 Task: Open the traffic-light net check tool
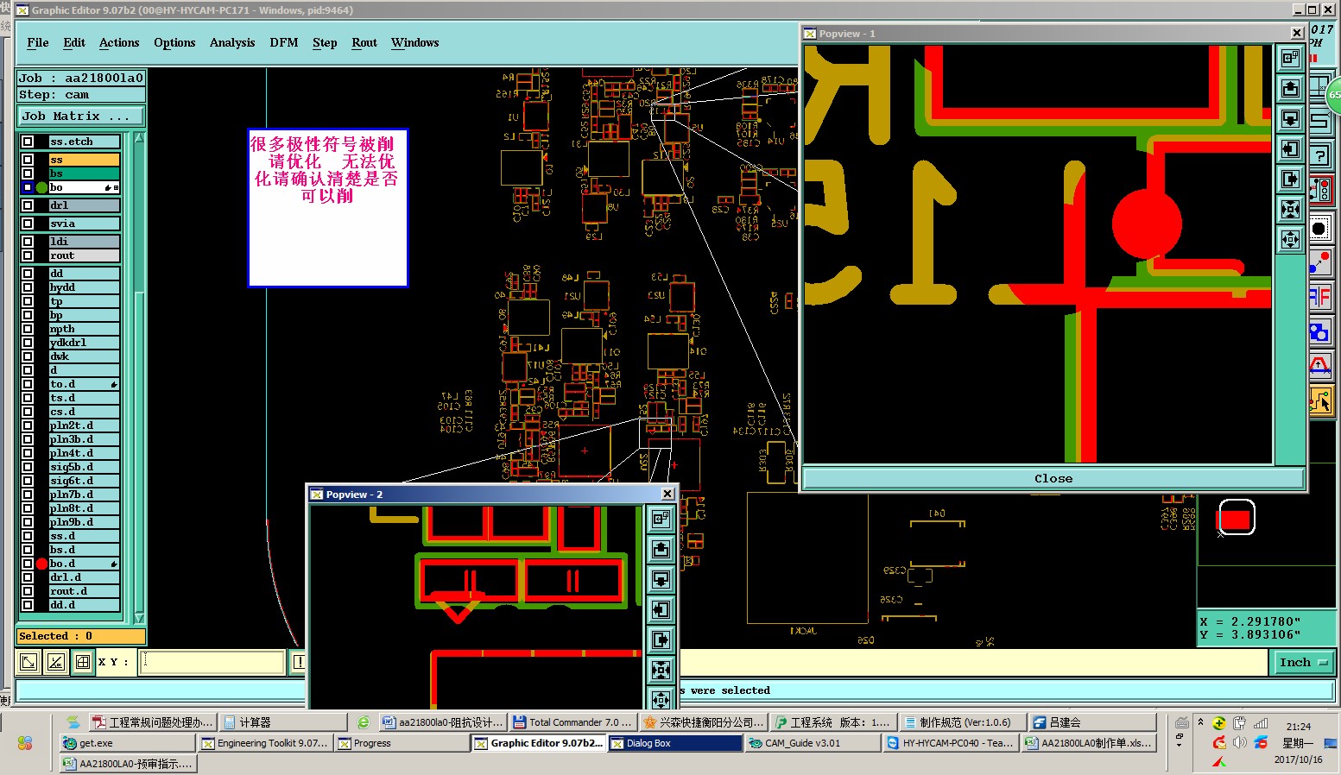click(1320, 189)
